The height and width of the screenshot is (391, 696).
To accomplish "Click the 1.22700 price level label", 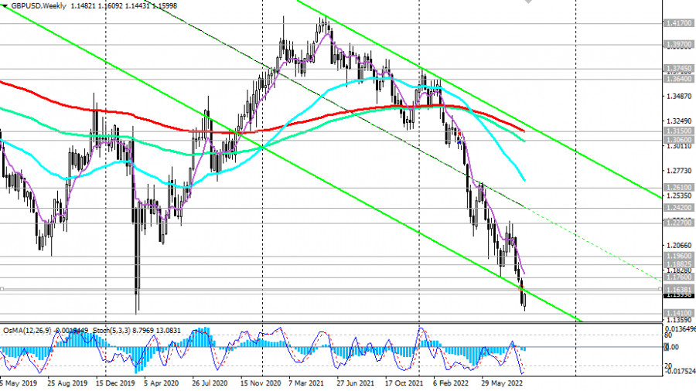I will (x=678, y=223).
